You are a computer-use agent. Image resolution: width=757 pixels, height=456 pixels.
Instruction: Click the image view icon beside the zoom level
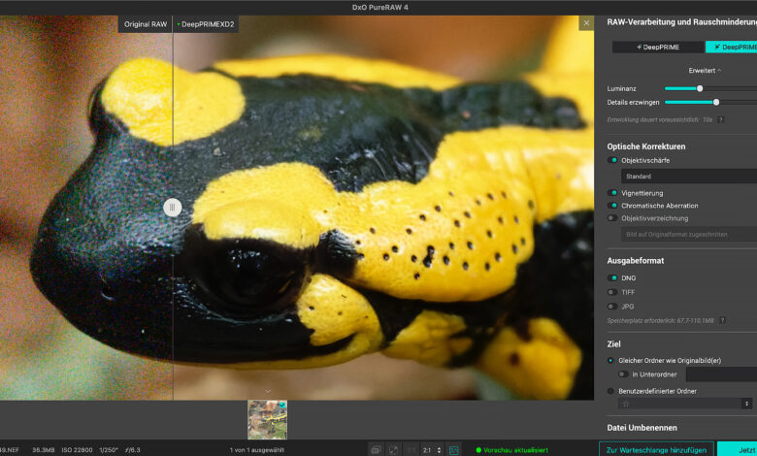pyautogui.click(x=453, y=450)
